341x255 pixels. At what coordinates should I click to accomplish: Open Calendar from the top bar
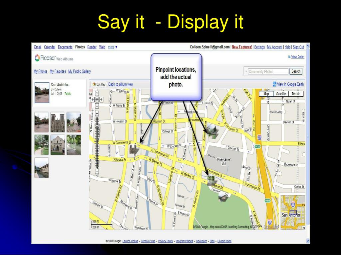50,47
